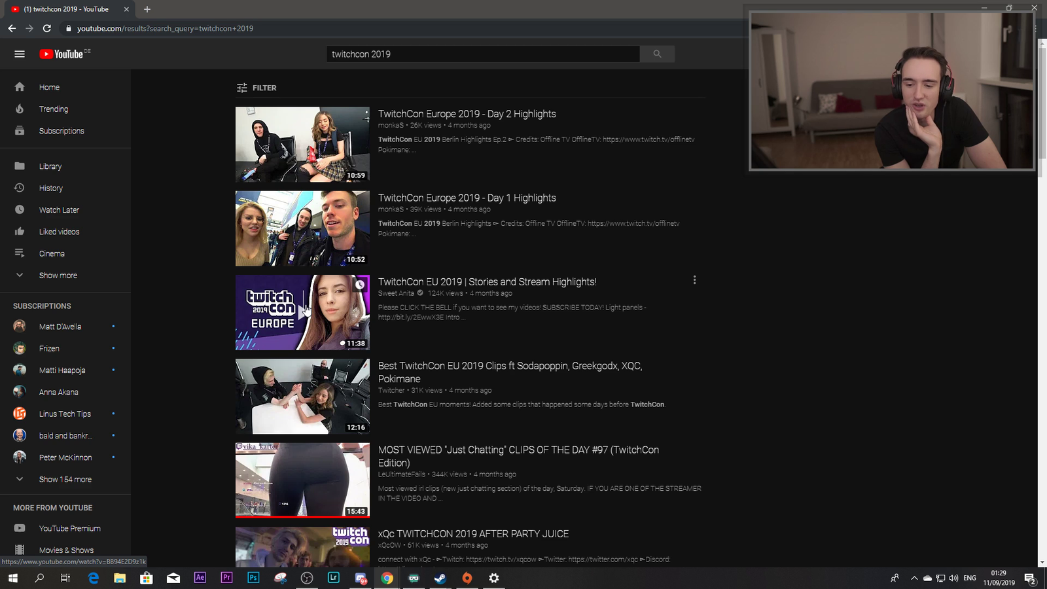Open xQcOW channel link
This screenshot has height=589, width=1047.
tap(390, 545)
